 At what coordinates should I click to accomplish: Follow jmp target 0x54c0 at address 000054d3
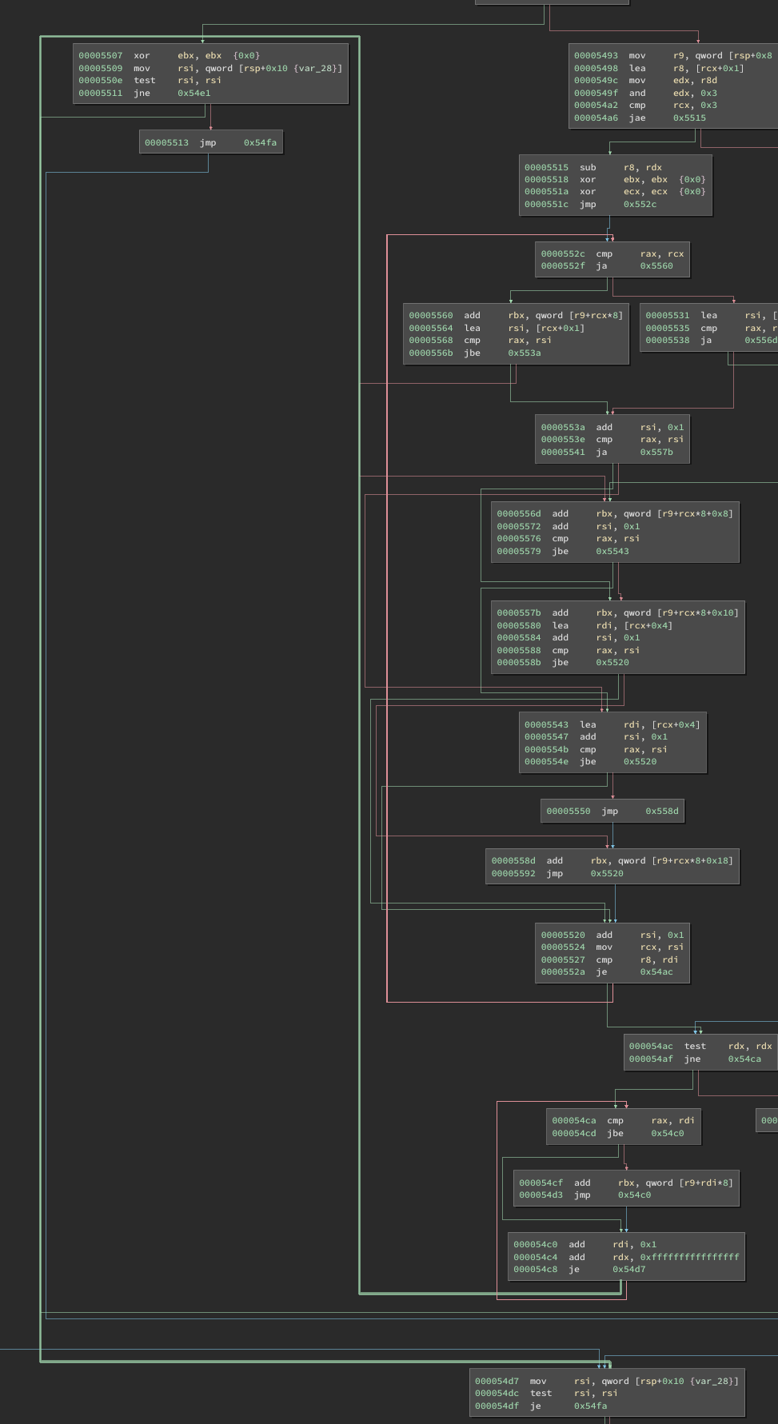point(634,1195)
